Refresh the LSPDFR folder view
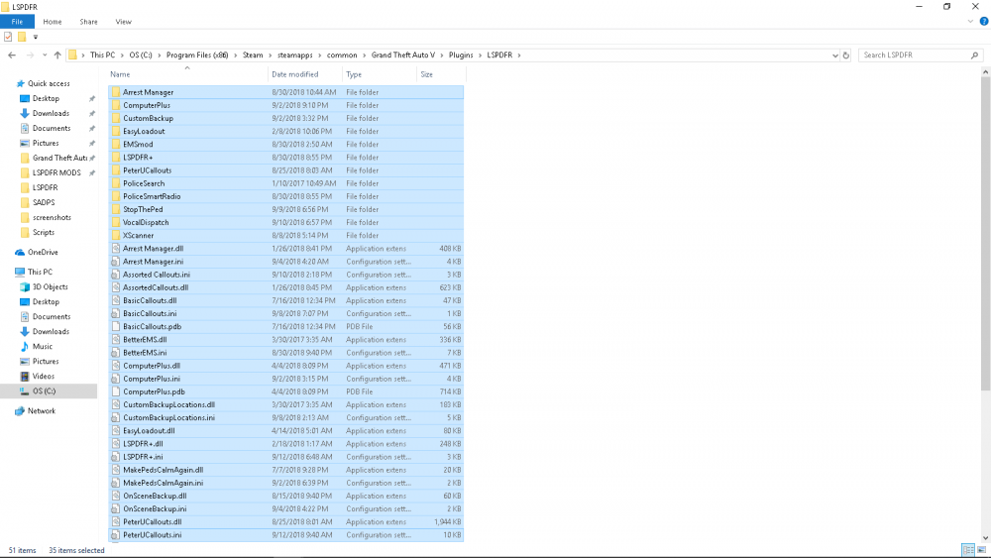This screenshot has width=991, height=558. 846,55
